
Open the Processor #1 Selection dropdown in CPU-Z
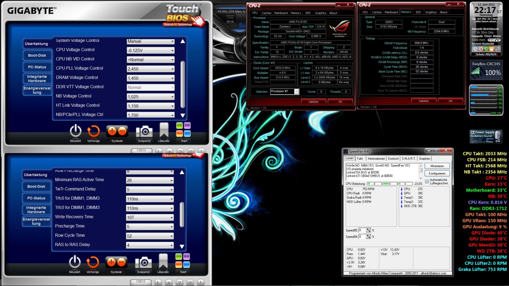284,91
